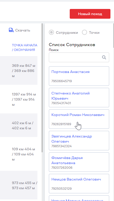Select employee Звягинцев Александр Олегович
The width and height of the screenshot is (114, 201).
pyautogui.click(x=79, y=141)
